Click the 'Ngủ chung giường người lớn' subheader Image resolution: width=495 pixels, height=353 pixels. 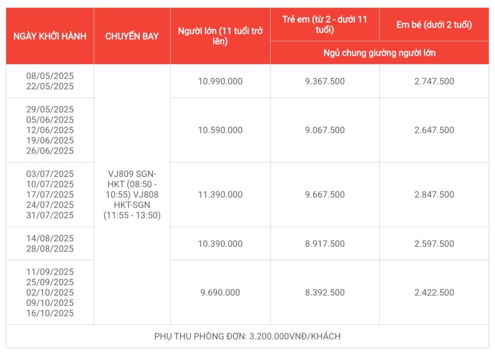[379, 53]
